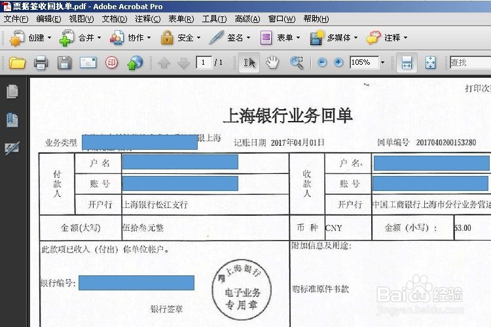The width and height of the screenshot is (491, 327).
Task: Open the 窗口(W) menu
Action: click(282, 19)
